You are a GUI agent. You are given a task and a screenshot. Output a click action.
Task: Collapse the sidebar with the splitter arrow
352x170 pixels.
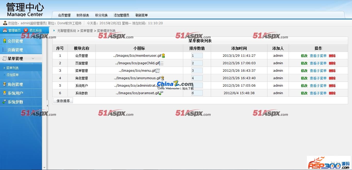pos(47,106)
